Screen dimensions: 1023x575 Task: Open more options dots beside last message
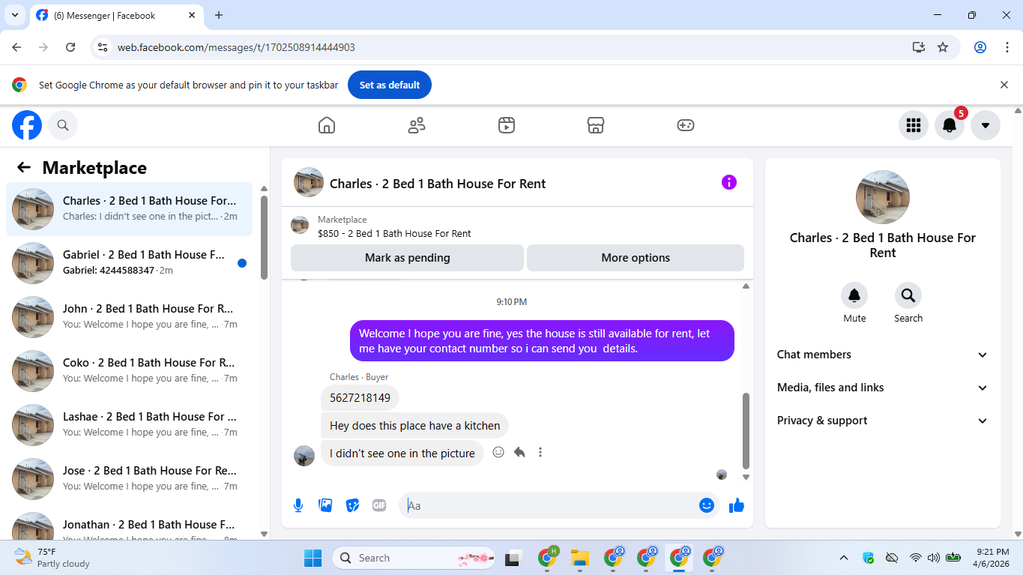(540, 452)
